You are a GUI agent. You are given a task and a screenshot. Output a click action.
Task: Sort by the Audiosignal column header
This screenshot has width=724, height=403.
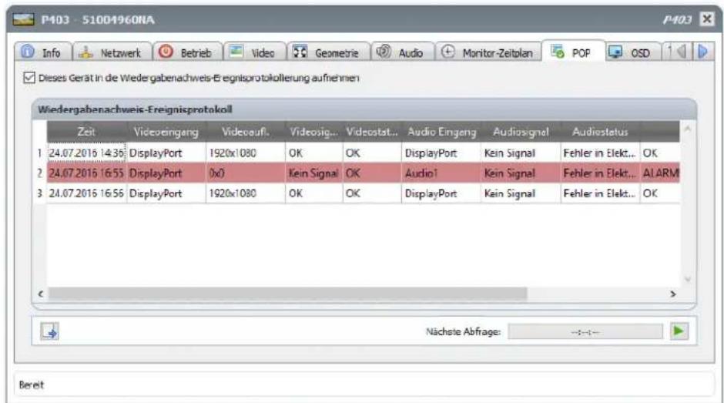pos(521,132)
